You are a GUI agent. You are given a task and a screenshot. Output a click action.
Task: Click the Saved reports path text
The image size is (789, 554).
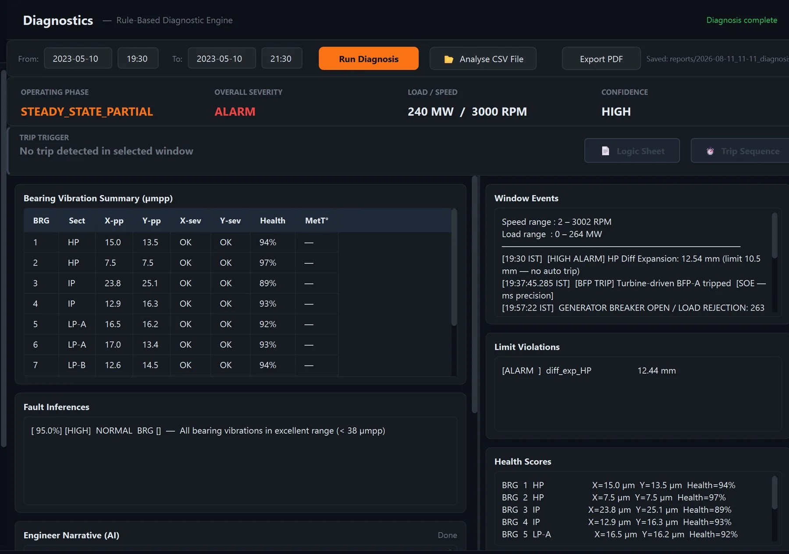(x=717, y=59)
